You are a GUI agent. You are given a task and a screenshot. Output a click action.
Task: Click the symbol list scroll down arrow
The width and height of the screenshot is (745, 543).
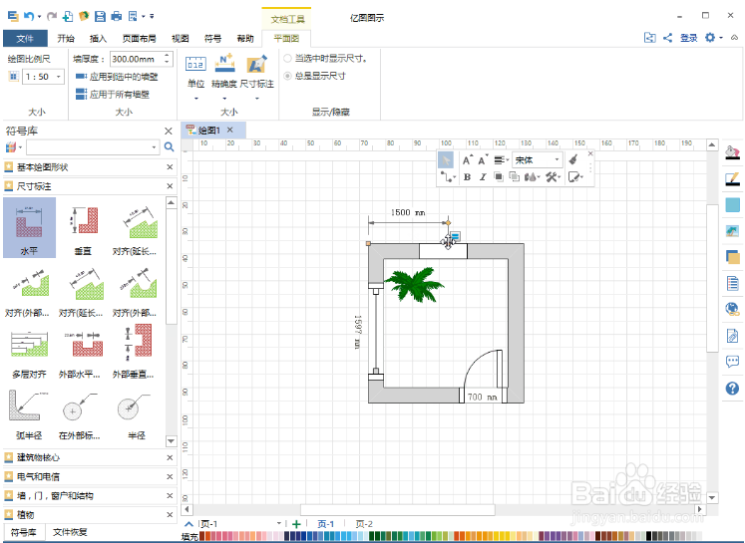pyautogui.click(x=172, y=441)
